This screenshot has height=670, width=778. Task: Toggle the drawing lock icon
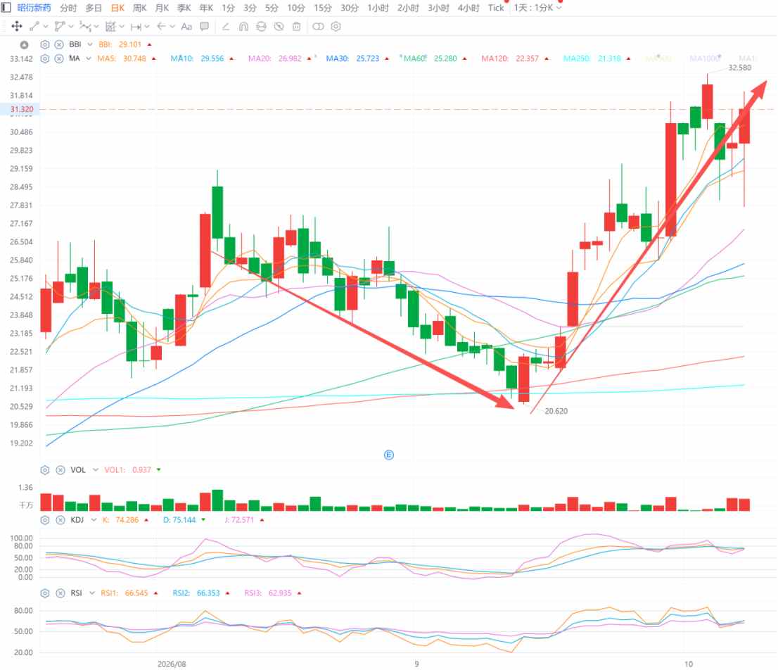tap(261, 26)
